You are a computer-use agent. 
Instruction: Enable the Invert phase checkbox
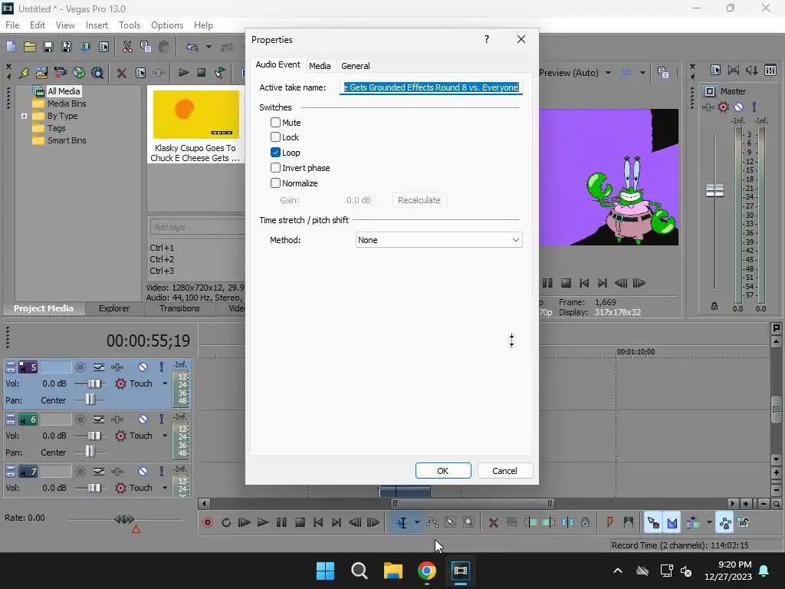tap(275, 168)
